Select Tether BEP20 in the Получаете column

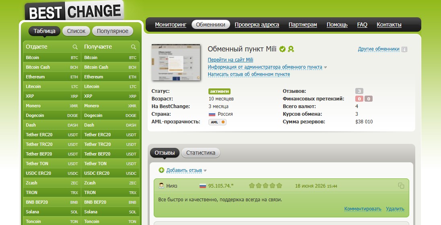click(x=110, y=154)
